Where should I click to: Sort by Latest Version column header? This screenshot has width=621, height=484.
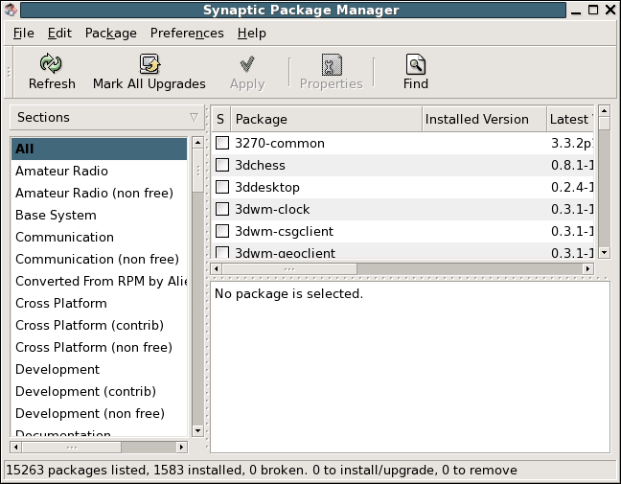[x=570, y=119]
